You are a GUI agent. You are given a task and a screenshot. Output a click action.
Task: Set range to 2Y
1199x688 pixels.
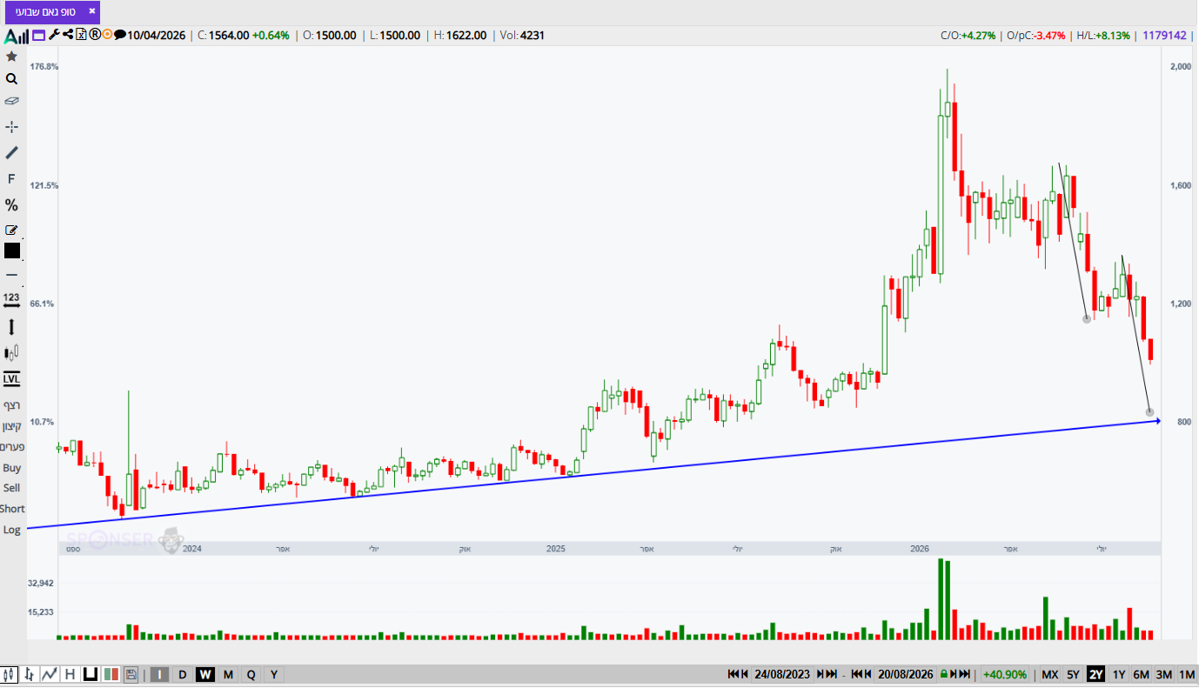coord(1096,674)
